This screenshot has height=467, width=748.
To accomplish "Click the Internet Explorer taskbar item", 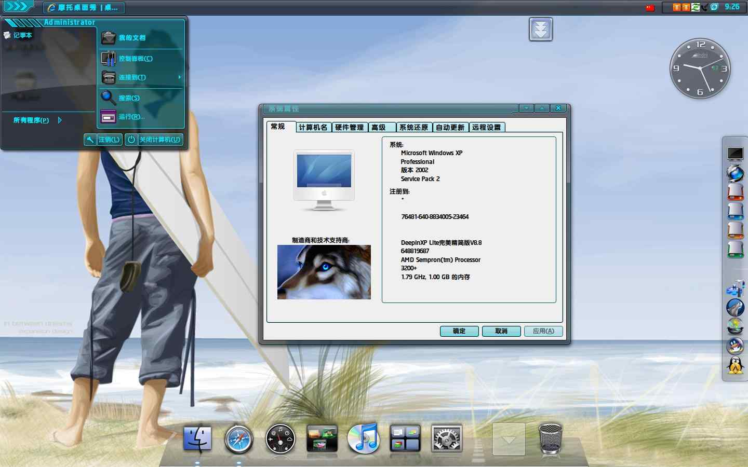I will 84,7.
